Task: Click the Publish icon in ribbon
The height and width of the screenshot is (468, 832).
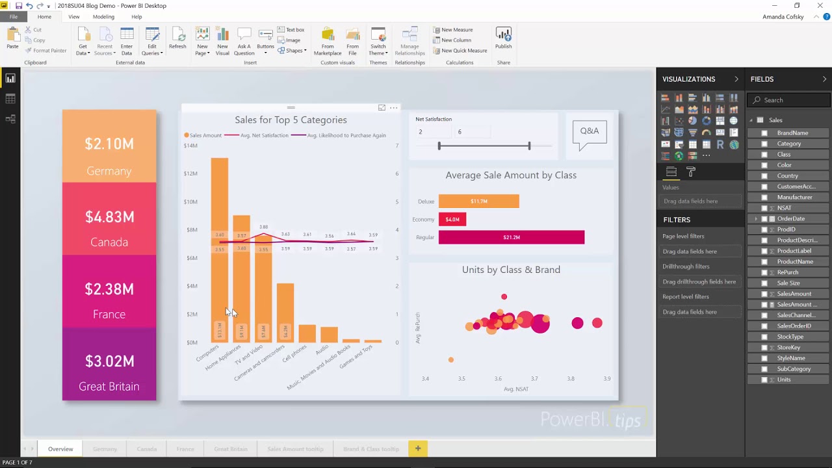Action: click(503, 34)
